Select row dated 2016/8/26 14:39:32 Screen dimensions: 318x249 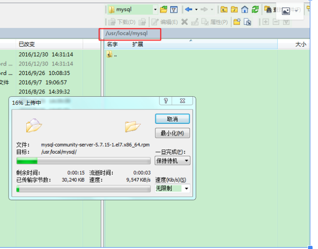click(44, 92)
